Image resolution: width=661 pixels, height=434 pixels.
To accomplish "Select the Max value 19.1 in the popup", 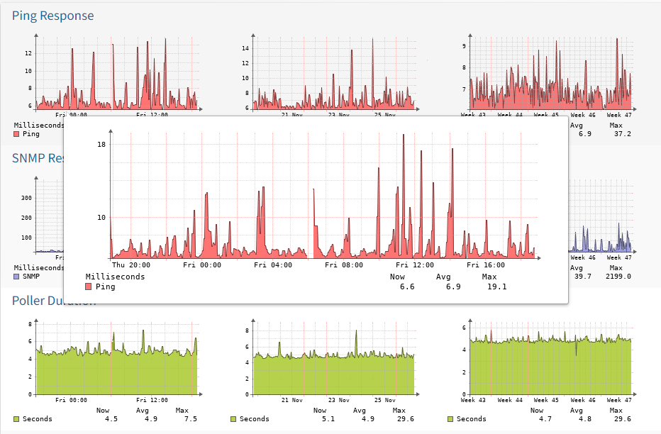I will (x=497, y=287).
